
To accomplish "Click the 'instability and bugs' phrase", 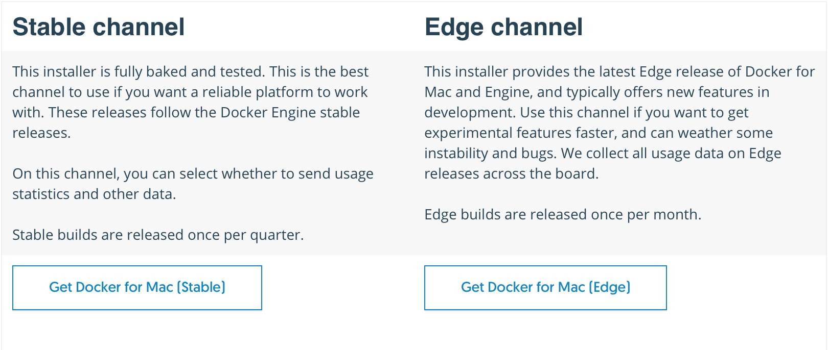I will [490, 154].
